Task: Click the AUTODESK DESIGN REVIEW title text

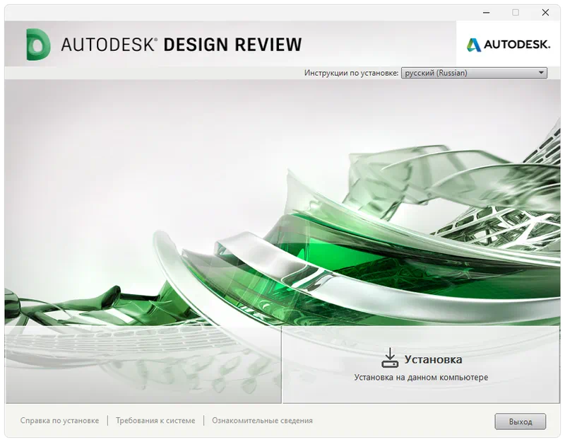Action: (182, 45)
